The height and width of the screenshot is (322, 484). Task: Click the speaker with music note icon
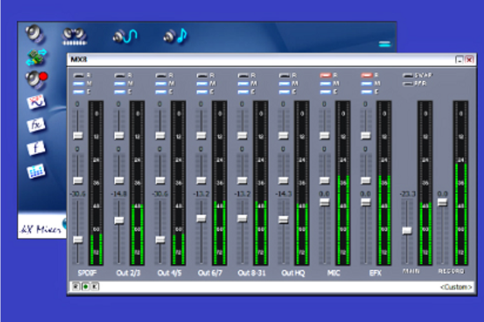coord(174,35)
